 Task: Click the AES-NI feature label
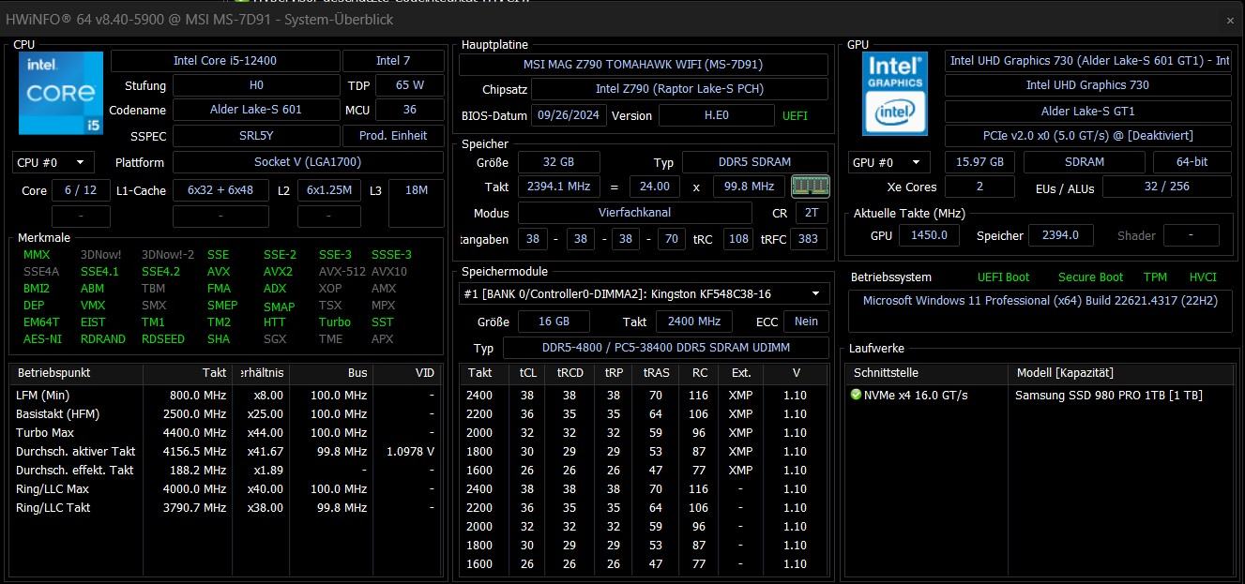point(42,339)
